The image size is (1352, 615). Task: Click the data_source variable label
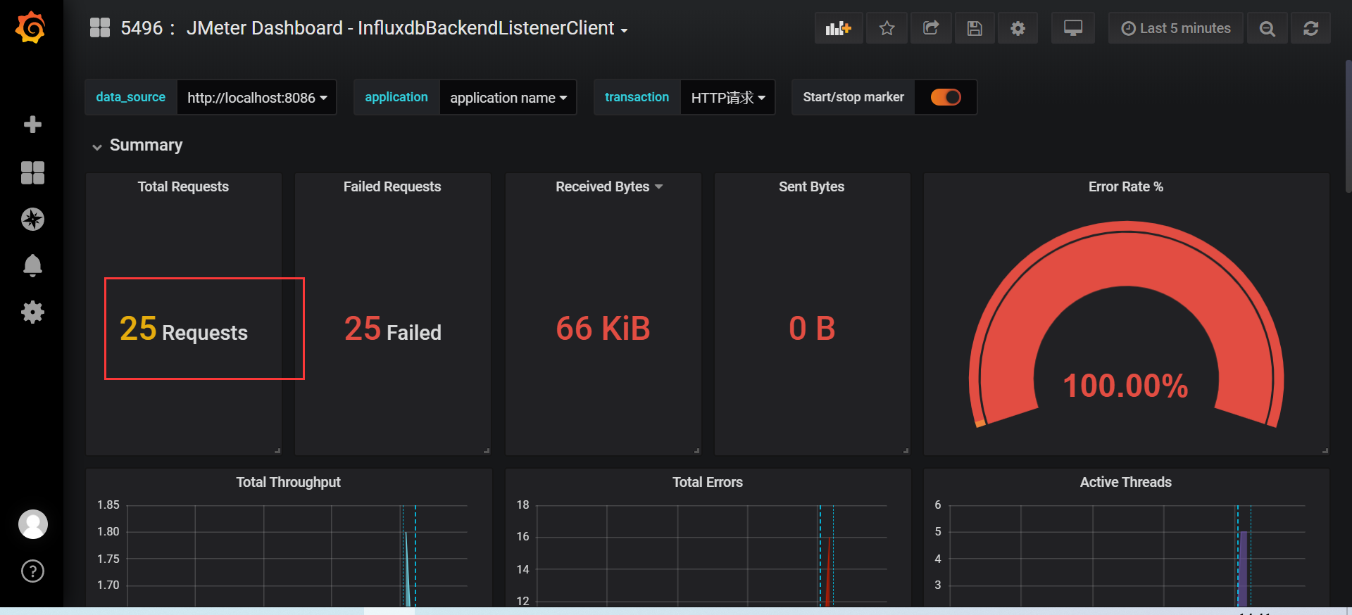coord(131,97)
